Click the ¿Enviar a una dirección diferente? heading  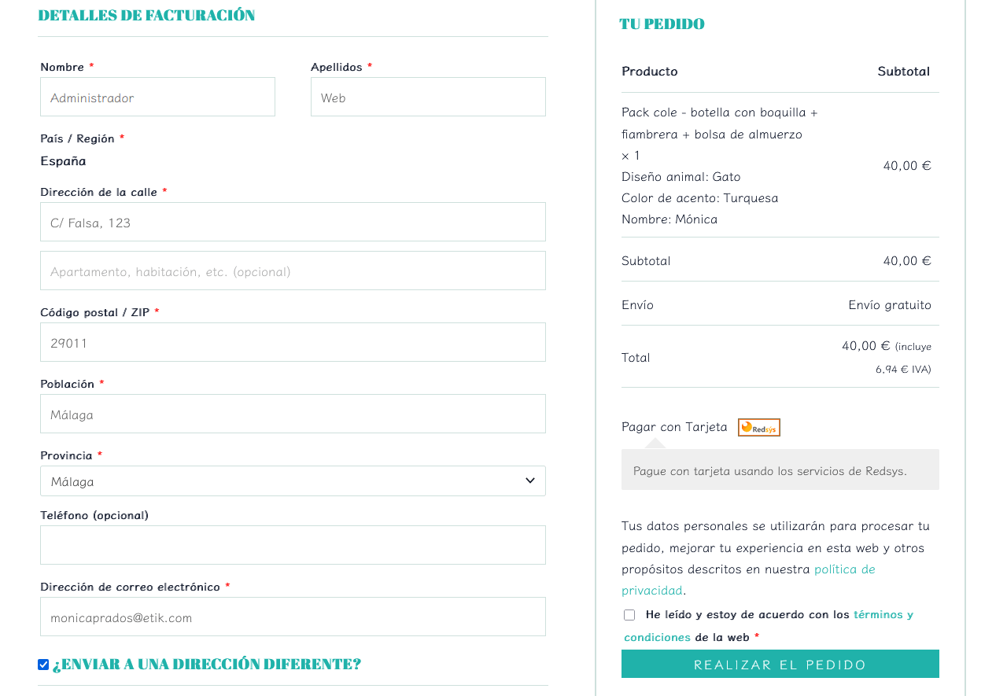pos(207,665)
